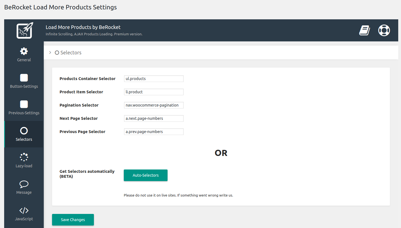401x228 pixels.
Task: Expand the Selectors section chevron
Action: 50,52
